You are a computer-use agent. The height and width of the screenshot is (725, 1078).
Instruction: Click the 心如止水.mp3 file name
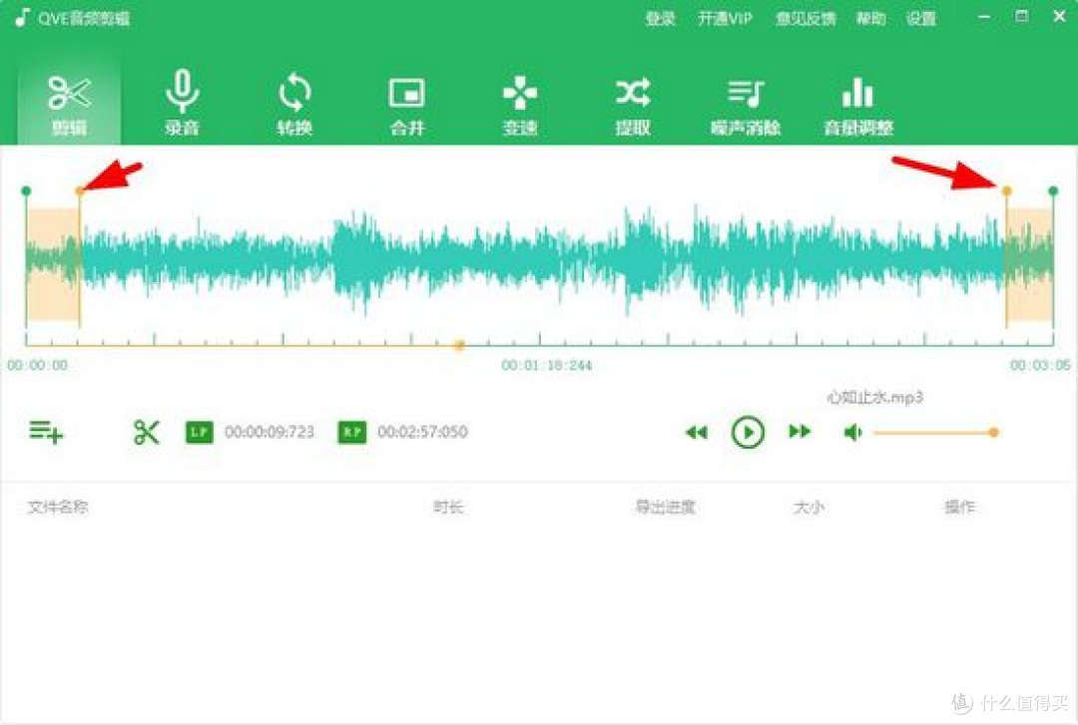(874, 397)
